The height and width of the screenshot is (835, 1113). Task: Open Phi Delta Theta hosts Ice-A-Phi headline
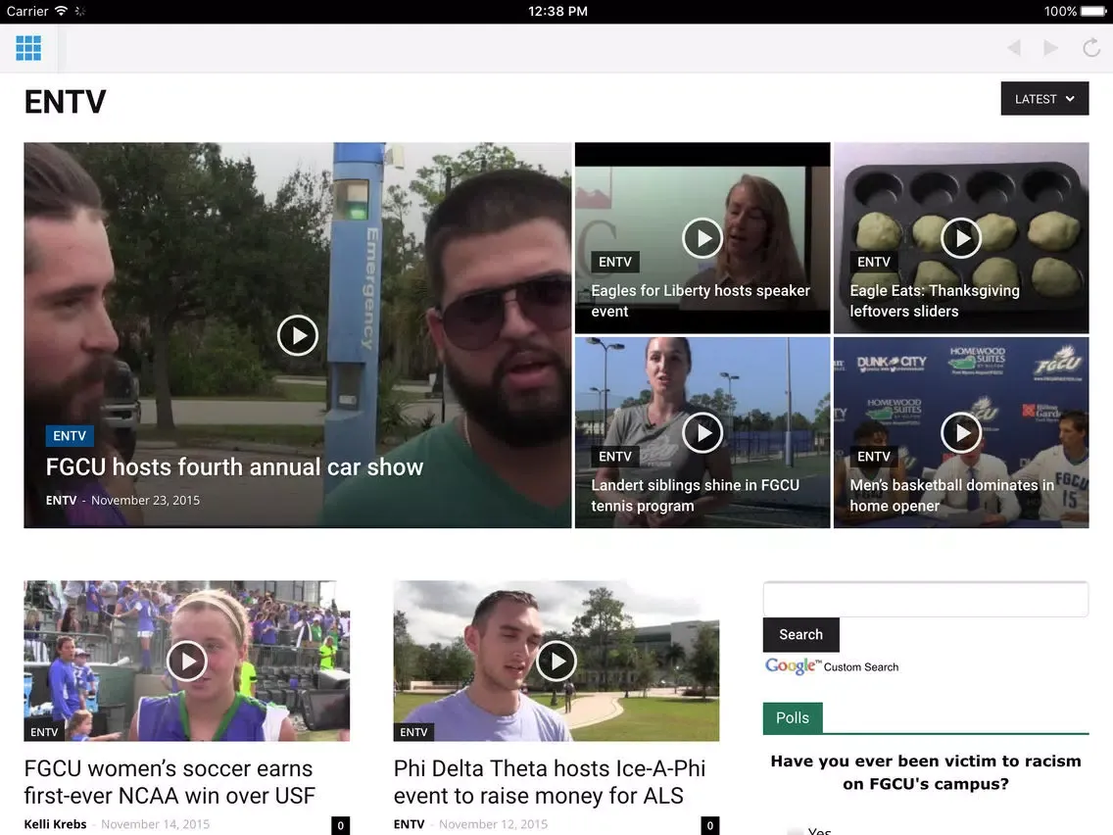[550, 782]
